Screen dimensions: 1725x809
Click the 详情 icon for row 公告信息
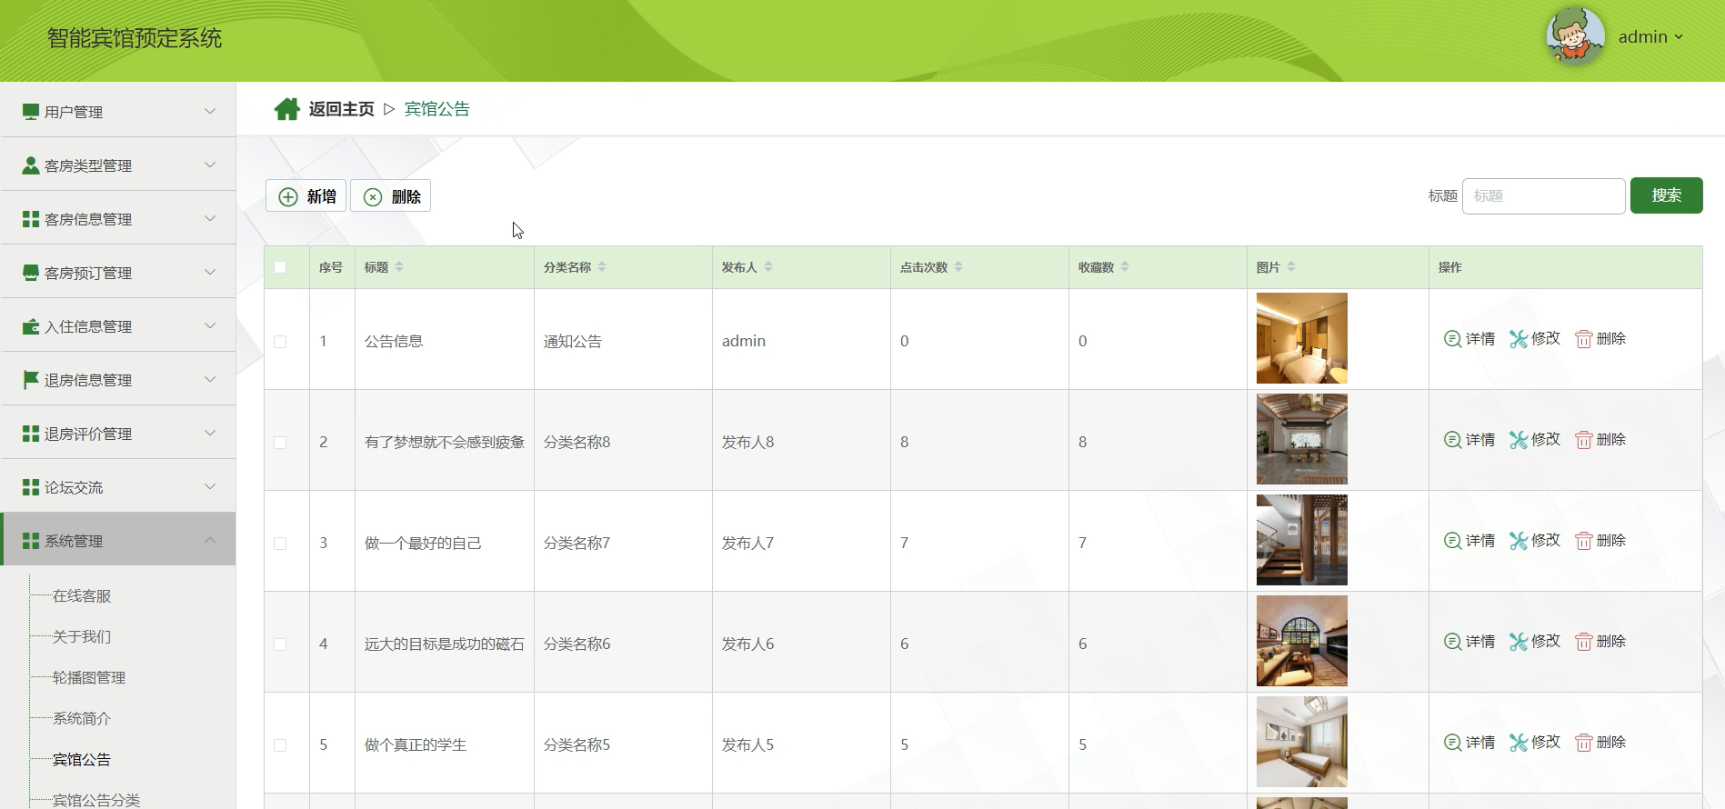(1453, 339)
